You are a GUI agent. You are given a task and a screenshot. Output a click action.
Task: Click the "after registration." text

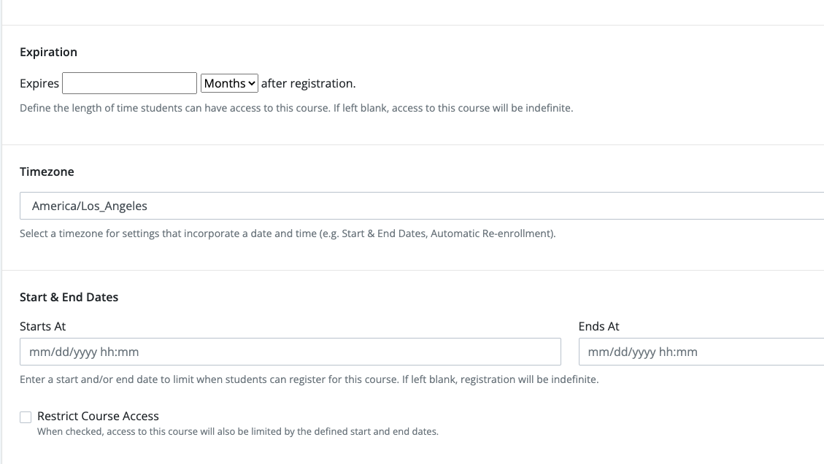(308, 83)
